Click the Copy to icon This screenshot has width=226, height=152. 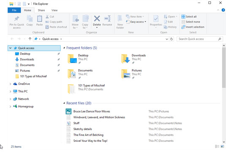[85, 19]
